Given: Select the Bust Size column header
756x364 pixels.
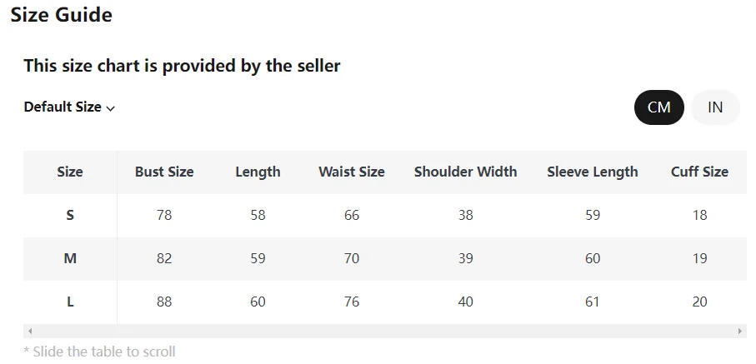Looking at the screenshot, I should tap(164, 172).
